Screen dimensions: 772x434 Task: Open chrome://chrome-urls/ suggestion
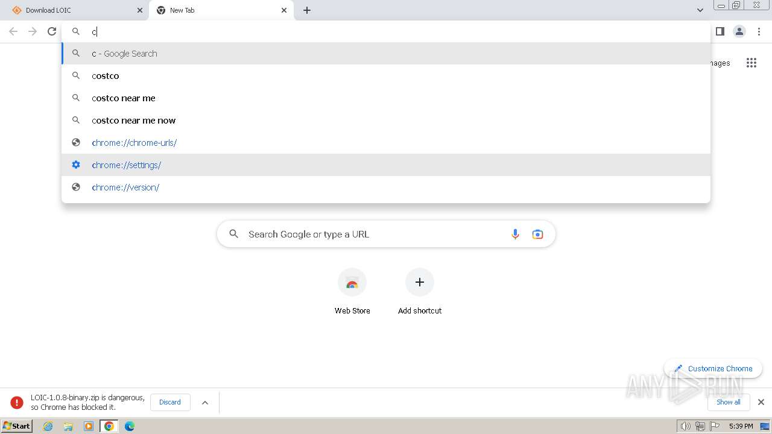tap(386, 143)
